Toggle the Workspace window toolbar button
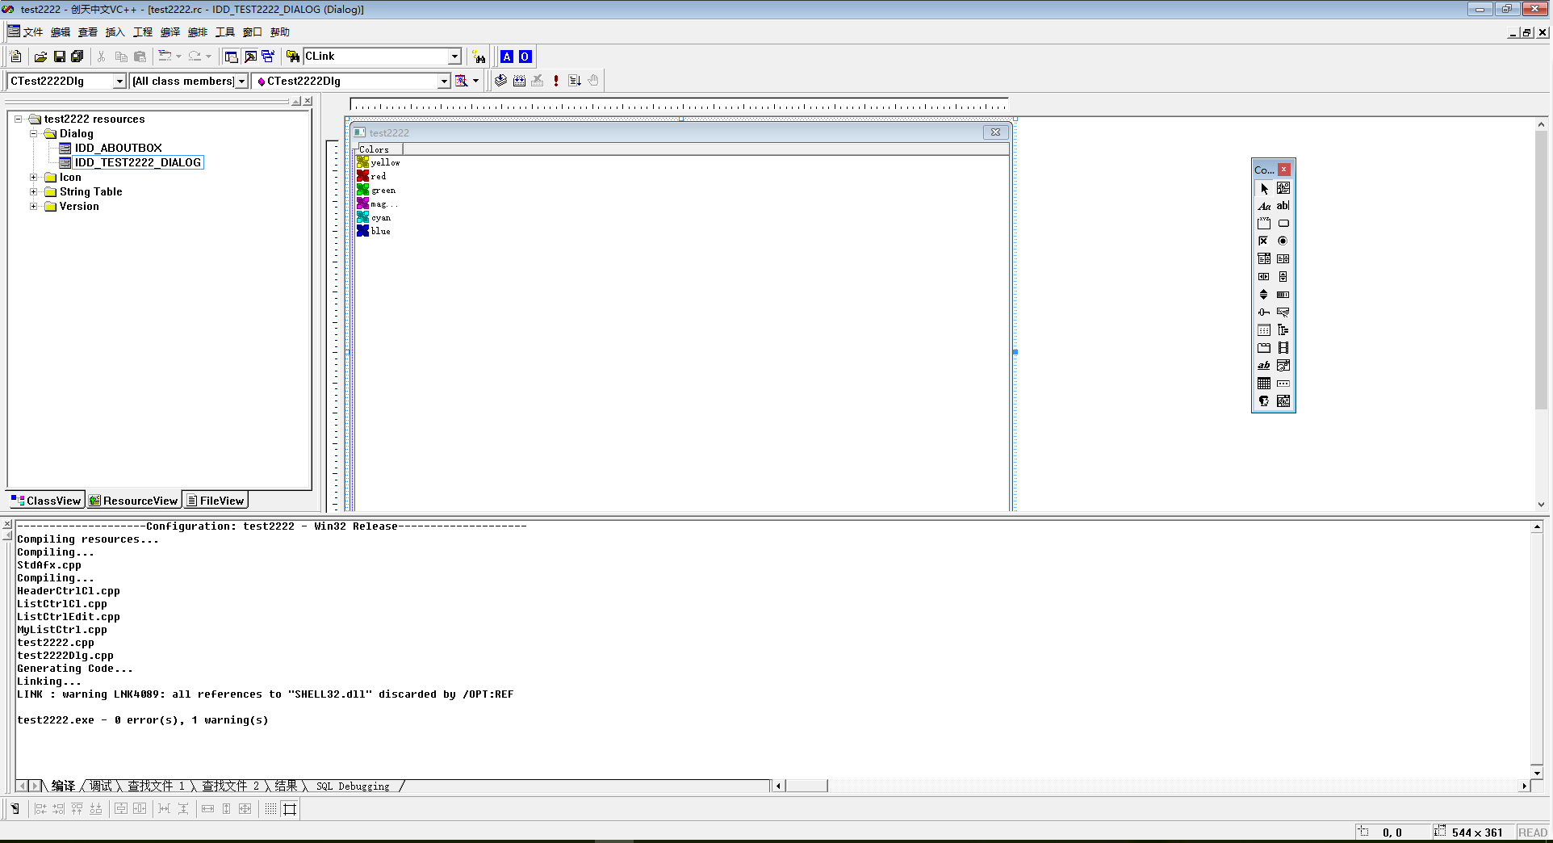The width and height of the screenshot is (1553, 843). (231, 57)
